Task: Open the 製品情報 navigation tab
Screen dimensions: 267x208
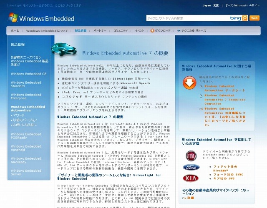Action: pyautogui.click(x=81, y=30)
